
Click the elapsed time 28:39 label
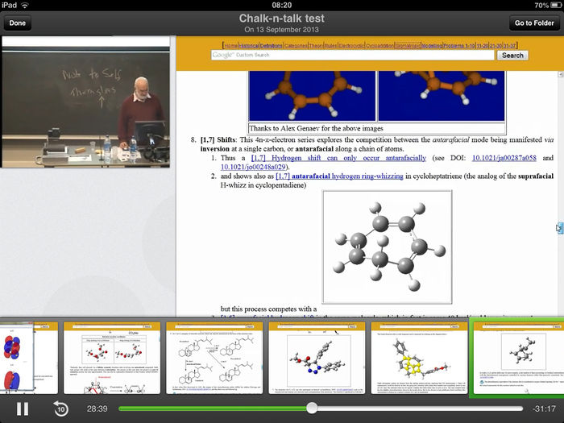pyautogui.click(x=97, y=409)
